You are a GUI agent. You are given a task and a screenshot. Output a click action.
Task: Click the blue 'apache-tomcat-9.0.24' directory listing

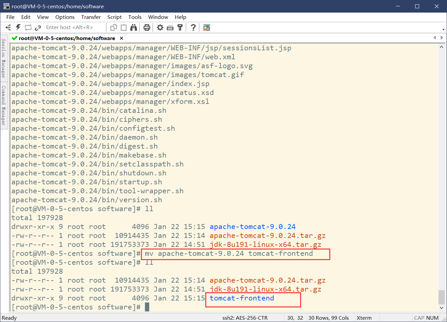253,227
